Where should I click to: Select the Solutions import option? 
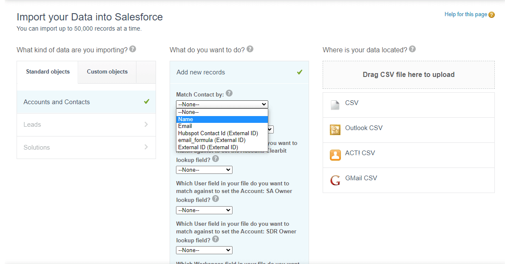[37, 148]
